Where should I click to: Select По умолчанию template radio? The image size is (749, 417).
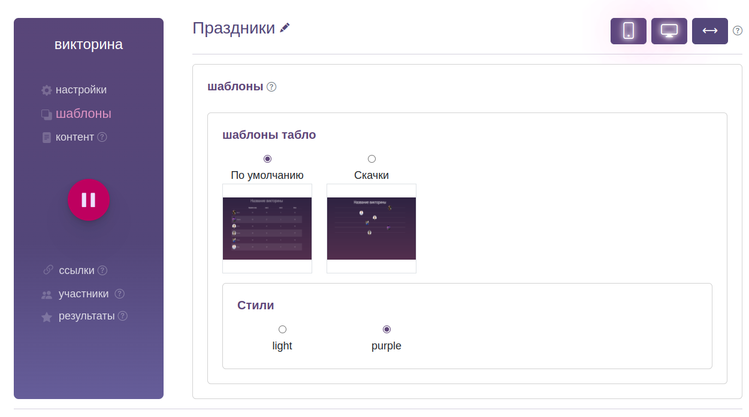click(x=267, y=159)
